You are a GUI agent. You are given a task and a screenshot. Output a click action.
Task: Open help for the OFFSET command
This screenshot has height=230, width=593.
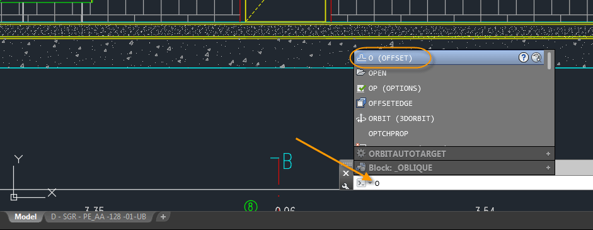point(524,57)
